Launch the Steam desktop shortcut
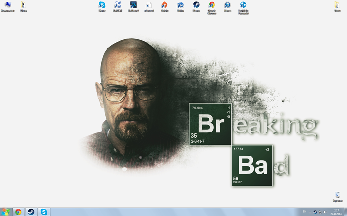The width and height of the screenshot is (347, 216). pyautogui.click(x=196, y=7)
